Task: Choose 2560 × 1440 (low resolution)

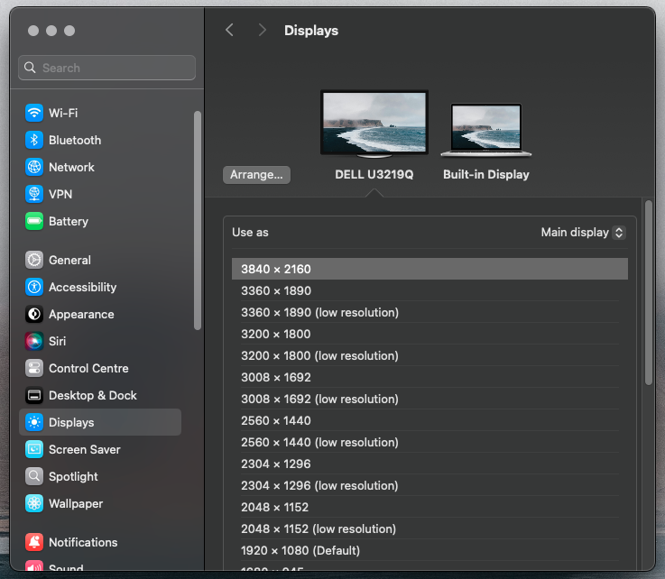Action: click(429, 442)
